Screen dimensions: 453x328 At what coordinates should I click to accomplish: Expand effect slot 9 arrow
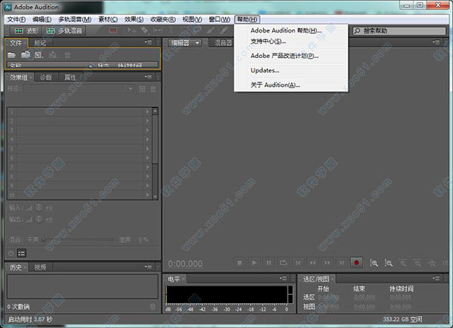147,185
